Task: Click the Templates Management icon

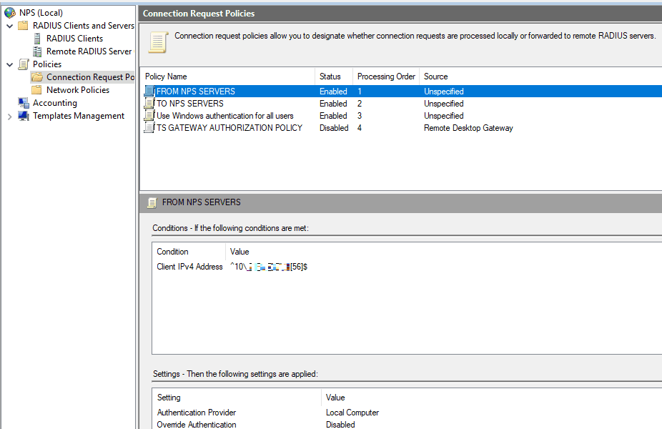Action: tap(24, 116)
